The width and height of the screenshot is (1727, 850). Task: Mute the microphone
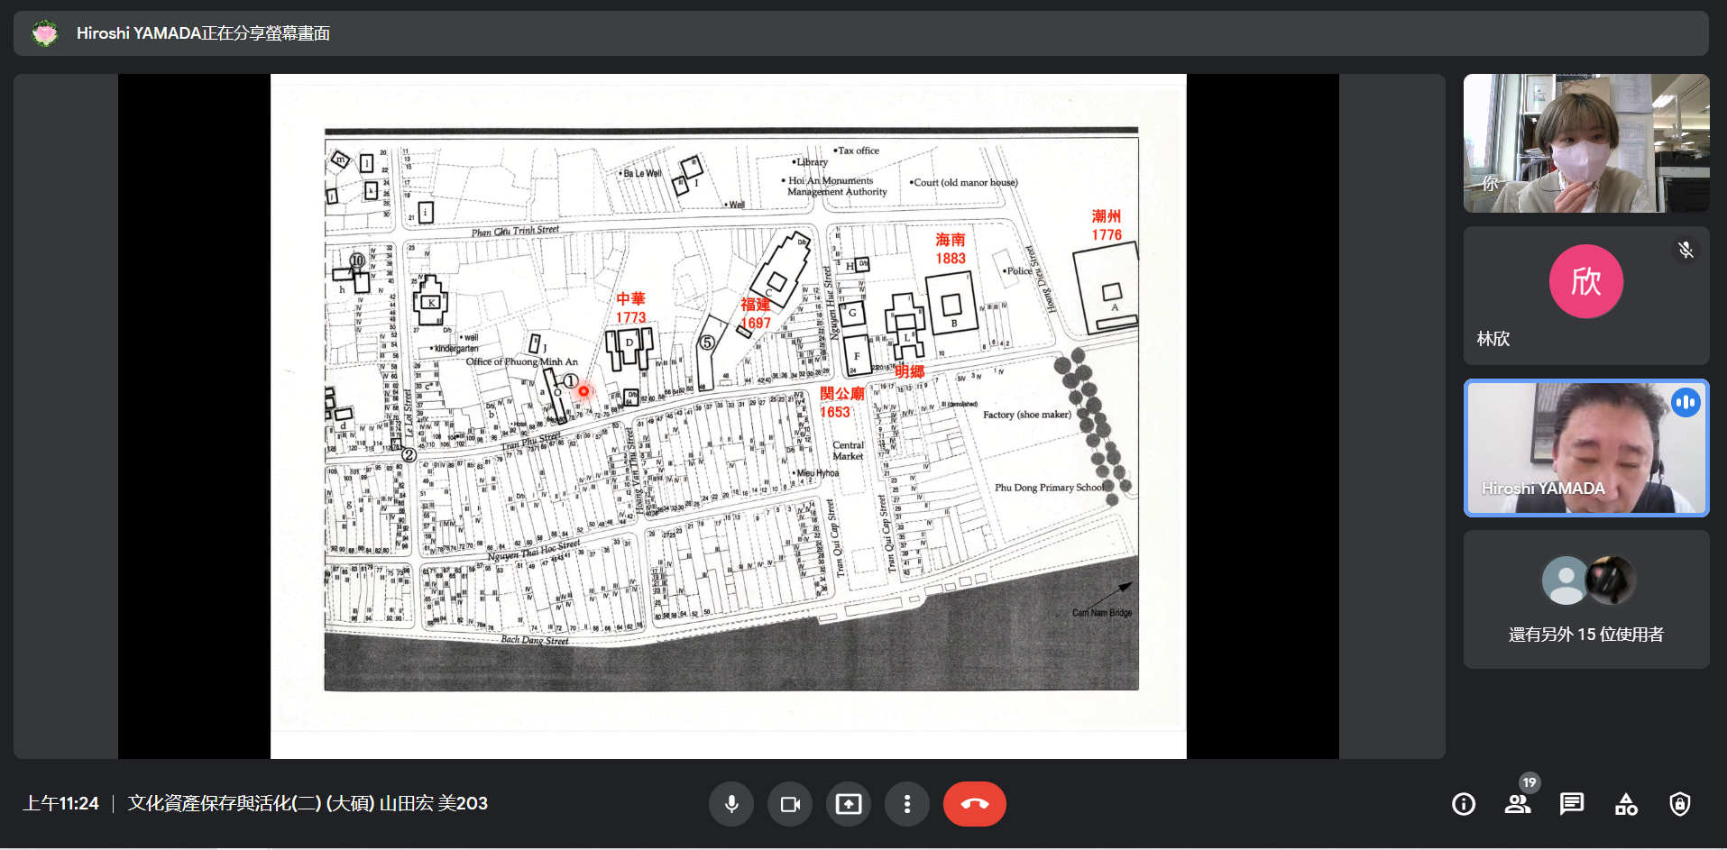(731, 804)
